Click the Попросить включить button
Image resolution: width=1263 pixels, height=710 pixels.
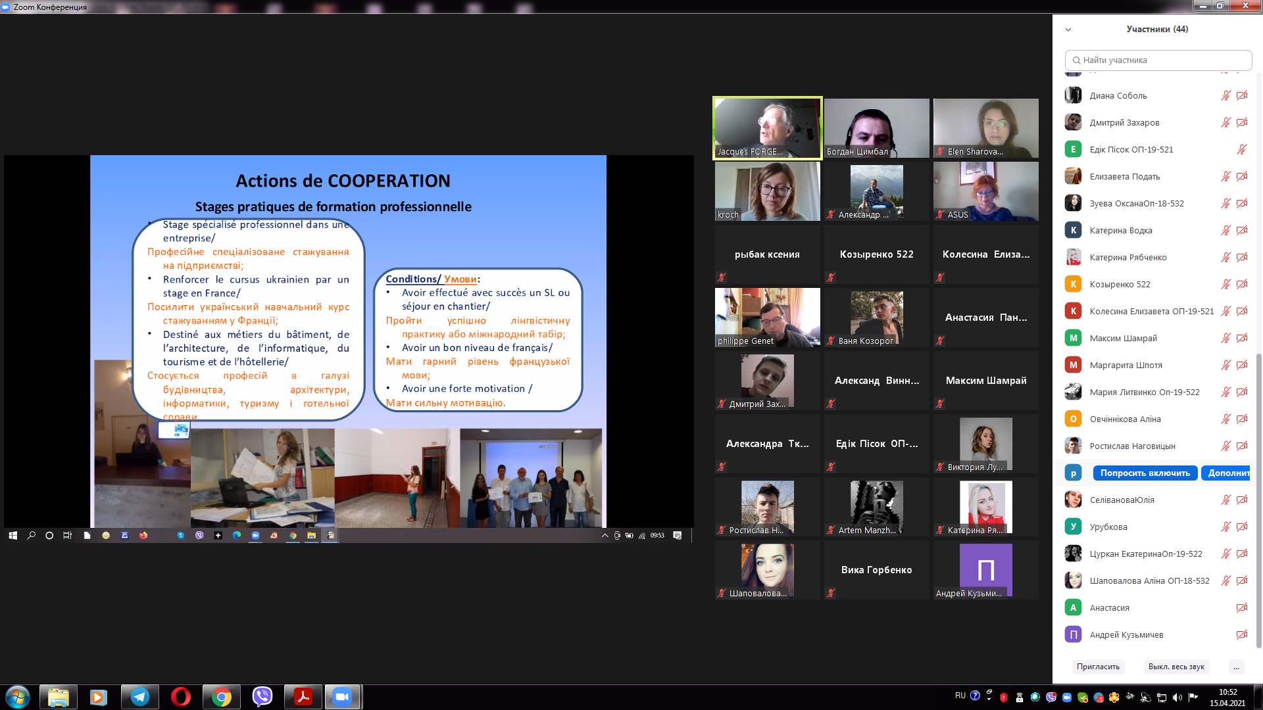click(1145, 473)
